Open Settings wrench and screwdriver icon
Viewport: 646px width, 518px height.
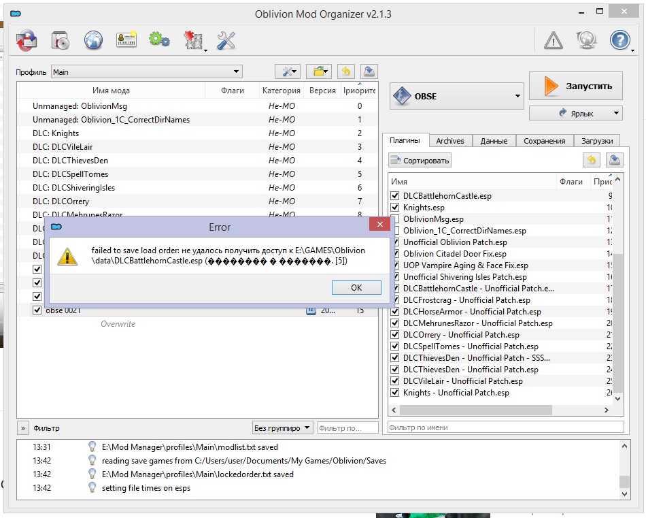click(226, 40)
